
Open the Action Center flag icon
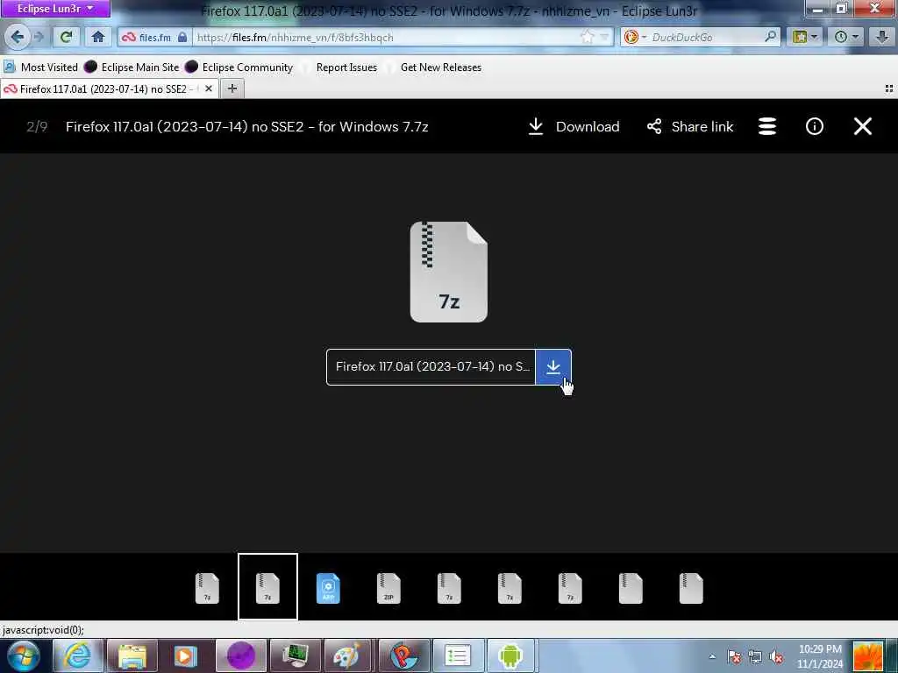[x=734, y=656]
